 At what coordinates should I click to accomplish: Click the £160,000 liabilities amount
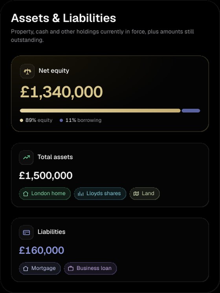[x=42, y=250]
